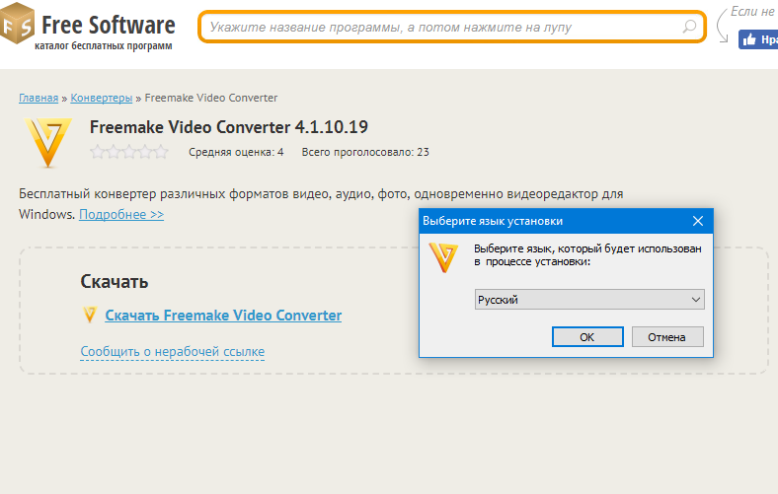Click the 'Средняя оценка: 4' text
The width and height of the screenshot is (778, 494).
236,152
